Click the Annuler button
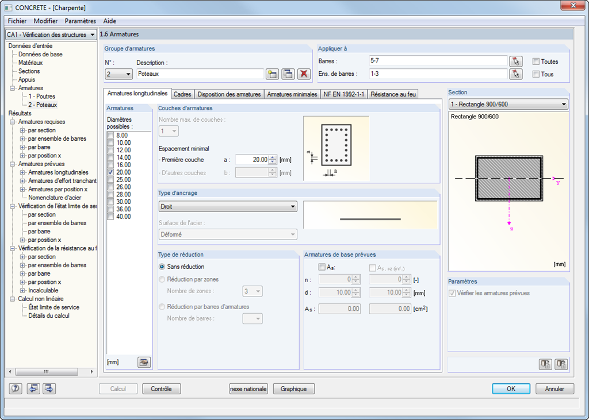 point(555,389)
